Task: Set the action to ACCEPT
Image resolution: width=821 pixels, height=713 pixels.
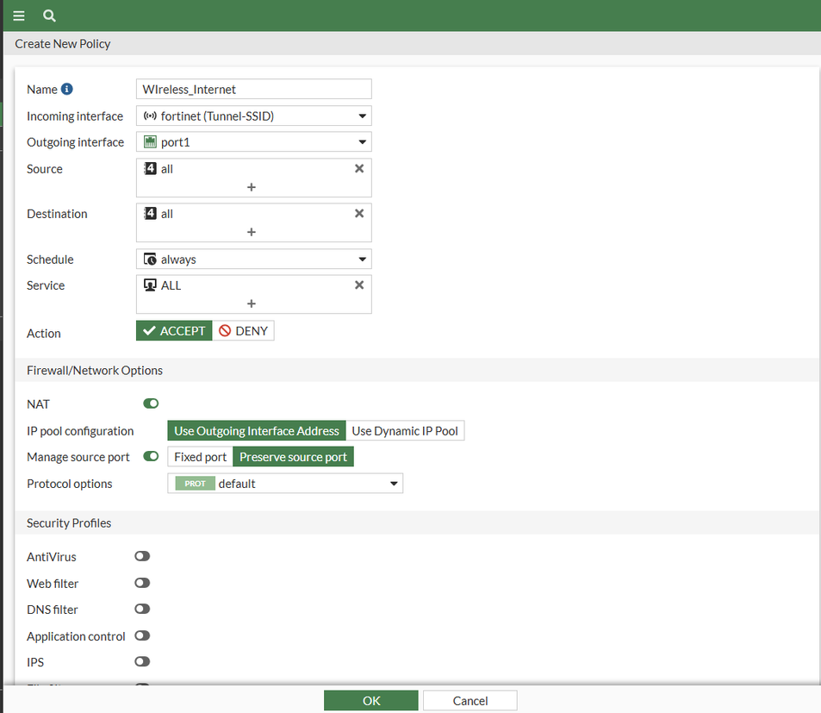Action: (x=174, y=331)
